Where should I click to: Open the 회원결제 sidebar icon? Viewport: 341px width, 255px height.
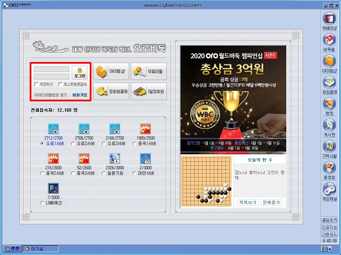[x=329, y=83]
